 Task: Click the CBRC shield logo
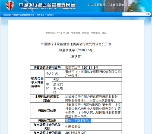tap(10, 5)
